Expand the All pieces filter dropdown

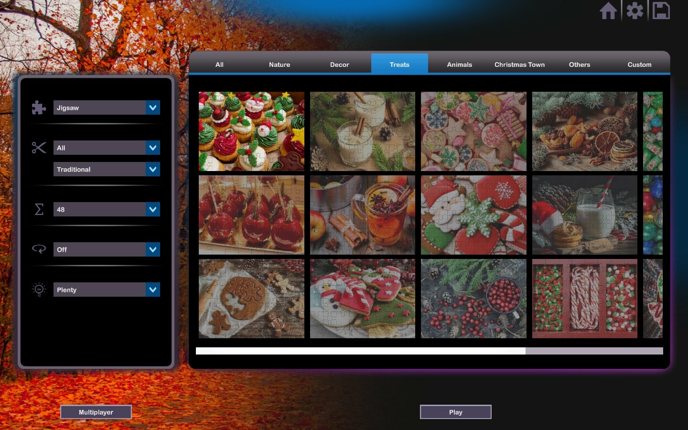152,148
